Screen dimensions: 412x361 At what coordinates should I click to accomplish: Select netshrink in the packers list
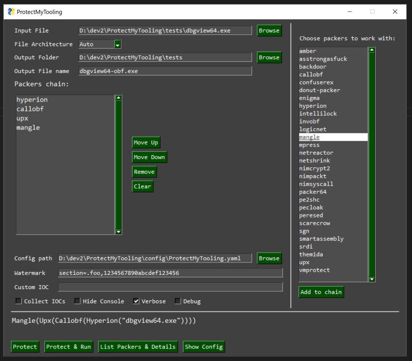[x=333, y=160]
